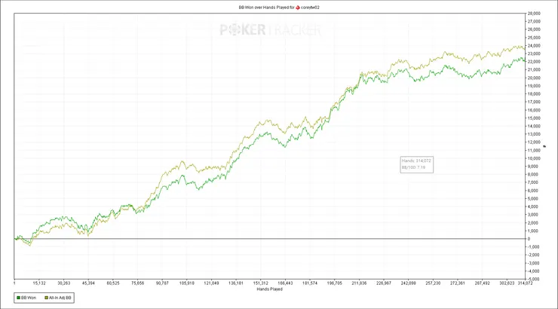Click the 136,181 x-axis label
558x309 pixels.
[236, 283]
